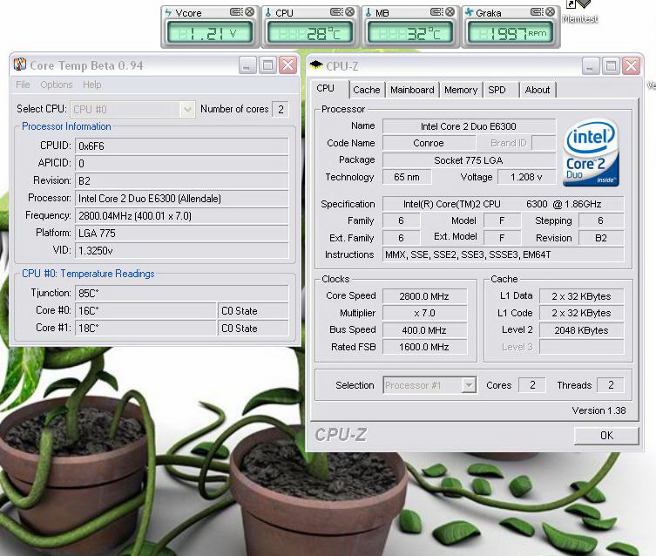The height and width of the screenshot is (556, 656).
Task: Click the Core Speed value 2800.0 MHz
Action: click(424, 296)
